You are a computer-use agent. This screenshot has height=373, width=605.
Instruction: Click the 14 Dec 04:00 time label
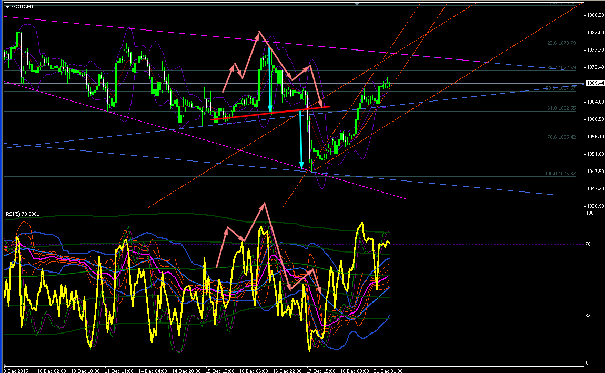click(x=153, y=371)
